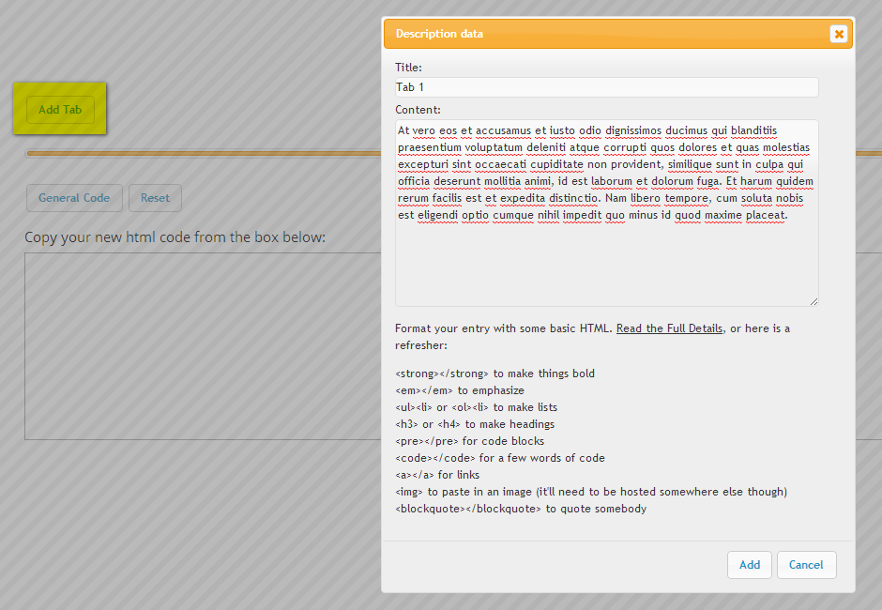
Task: Click the Reset button
Action: [155, 198]
